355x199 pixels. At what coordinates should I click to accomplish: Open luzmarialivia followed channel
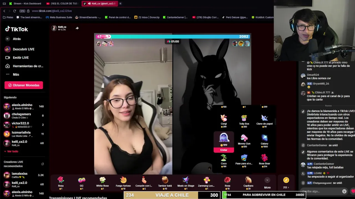24,134
